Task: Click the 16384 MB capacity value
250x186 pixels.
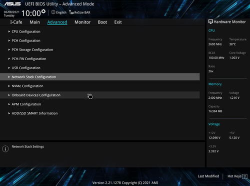Action: pos(215,111)
